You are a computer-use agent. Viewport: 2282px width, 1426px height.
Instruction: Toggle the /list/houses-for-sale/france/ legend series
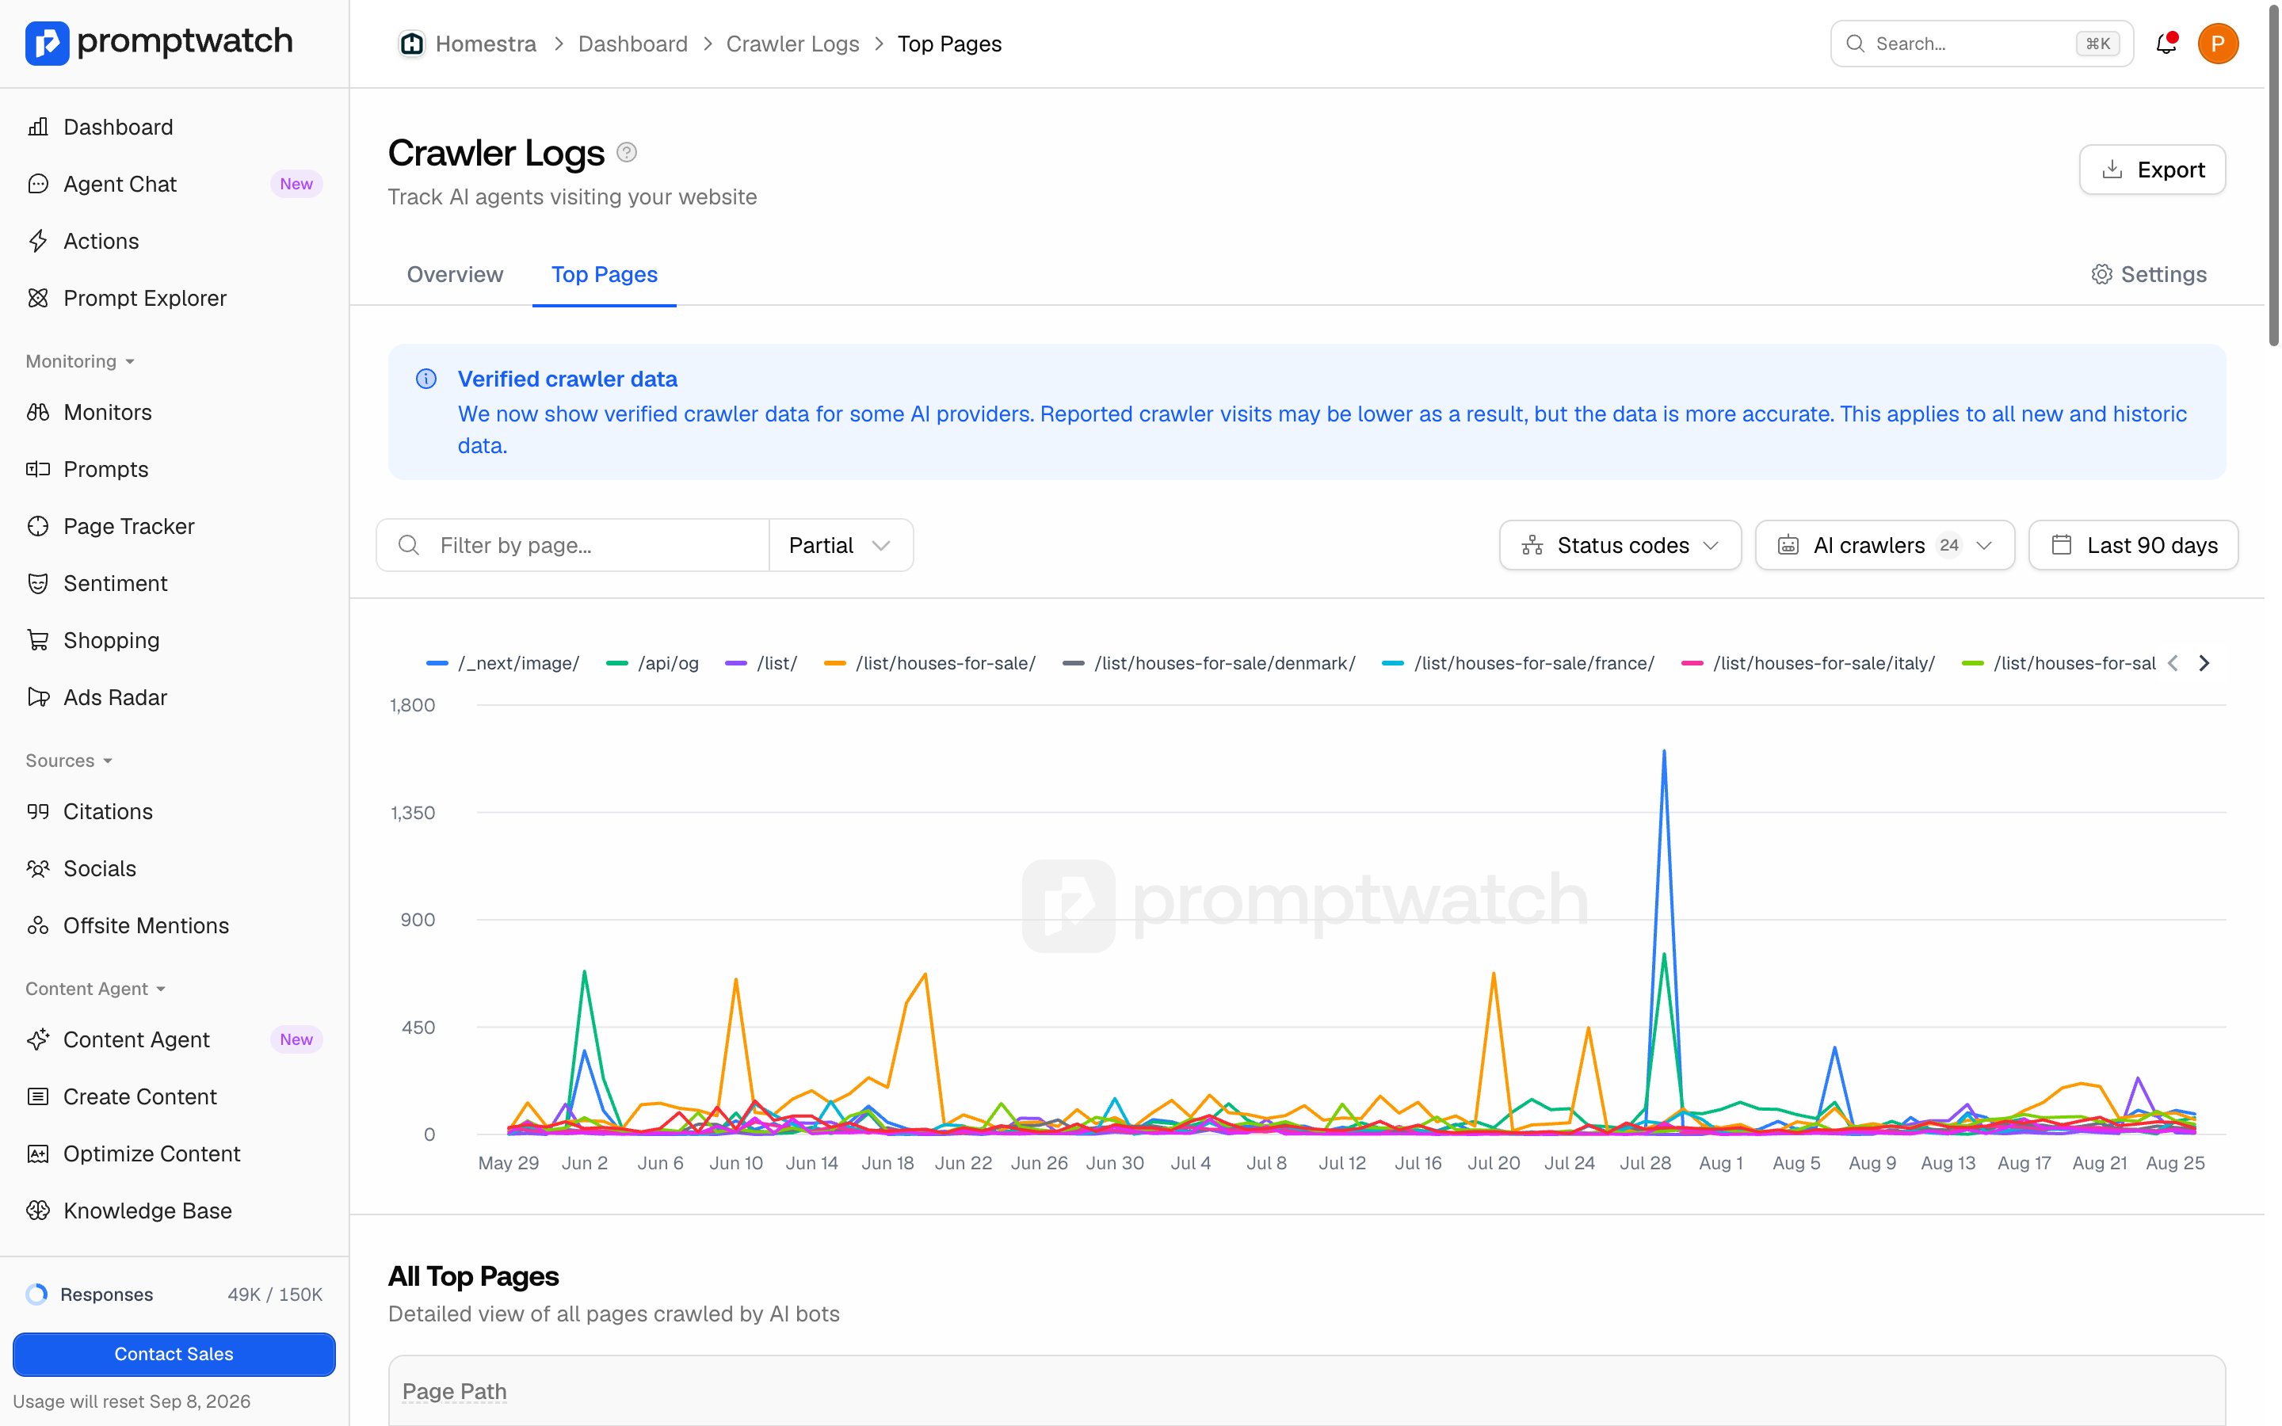click(x=1518, y=663)
